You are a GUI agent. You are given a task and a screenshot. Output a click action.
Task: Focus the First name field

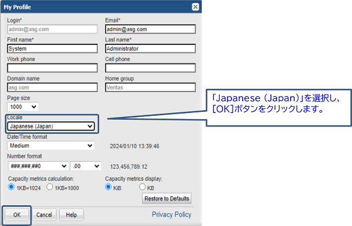(52, 48)
